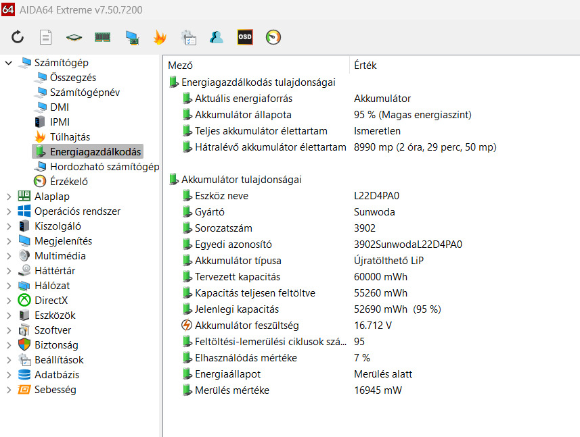Click the Refresh toolbar icon
The width and height of the screenshot is (580, 437).
(x=18, y=37)
